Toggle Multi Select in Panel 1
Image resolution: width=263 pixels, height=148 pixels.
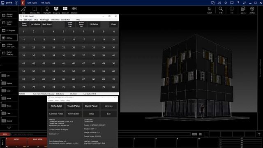click(x=47, y=24)
